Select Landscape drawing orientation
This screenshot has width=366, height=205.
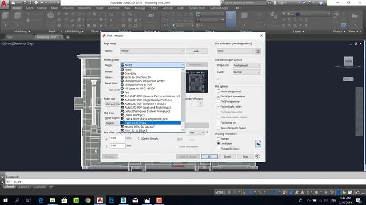pos(218,143)
